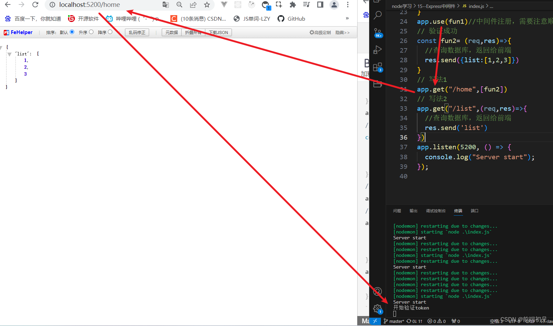Download JSON with 下载JSON button
This screenshot has width=553, height=326.
click(218, 32)
